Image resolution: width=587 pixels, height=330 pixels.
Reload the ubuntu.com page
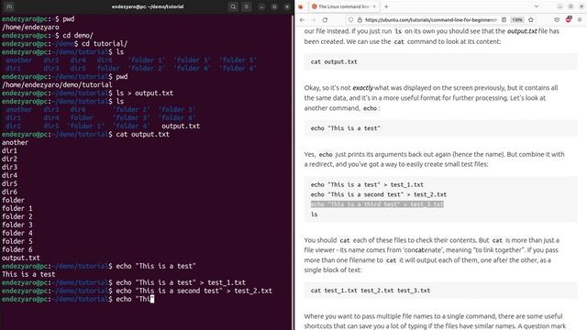click(x=325, y=20)
